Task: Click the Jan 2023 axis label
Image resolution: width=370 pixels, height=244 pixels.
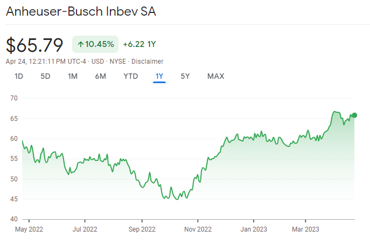Action: [253, 229]
